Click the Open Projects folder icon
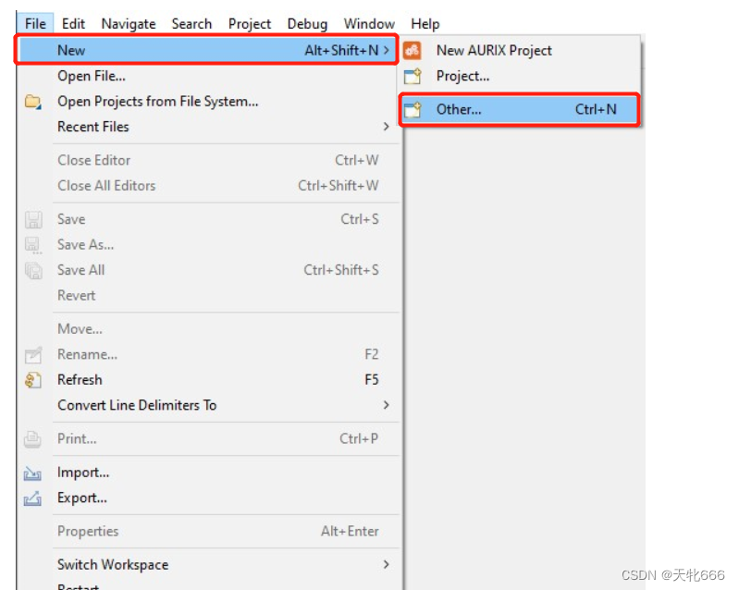The width and height of the screenshot is (739, 590). [33, 102]
